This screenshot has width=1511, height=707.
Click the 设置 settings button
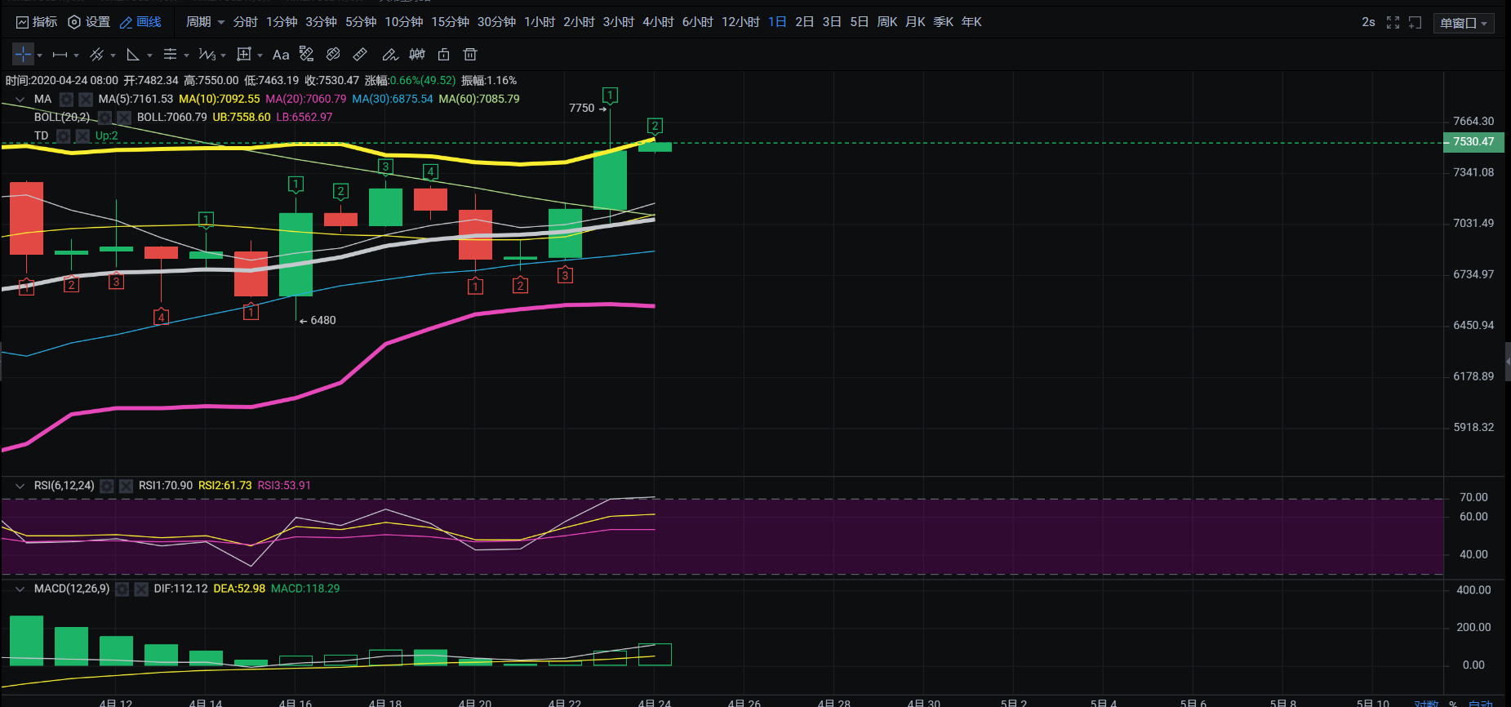tap(89, 22)
